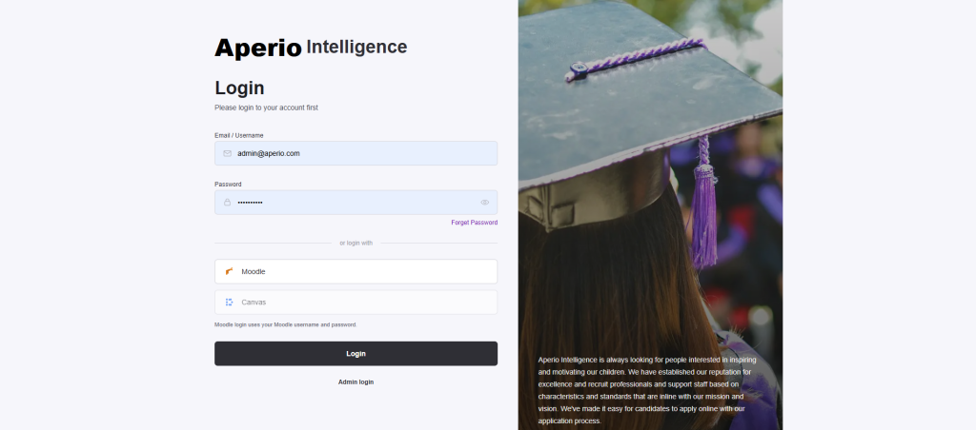The height and width of the screenshot is (430, 976).
Task: Click the Password field label
Action: click(228, 185)
